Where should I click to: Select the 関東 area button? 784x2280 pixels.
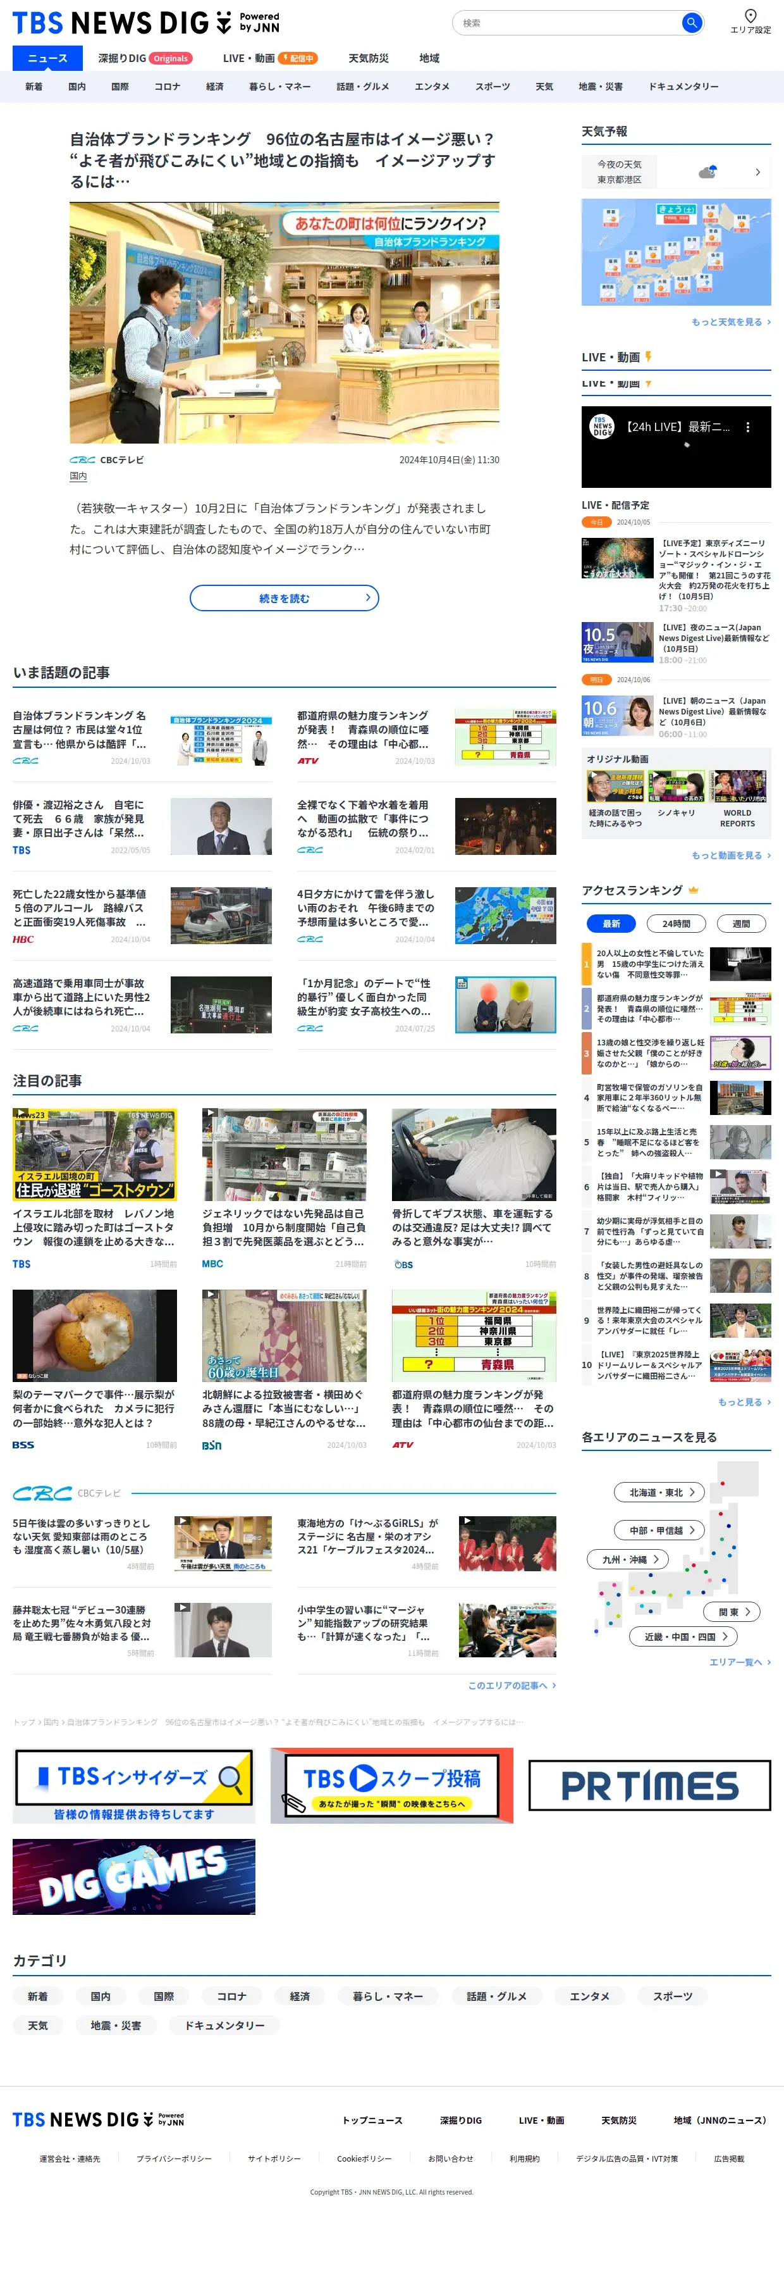732,1612
